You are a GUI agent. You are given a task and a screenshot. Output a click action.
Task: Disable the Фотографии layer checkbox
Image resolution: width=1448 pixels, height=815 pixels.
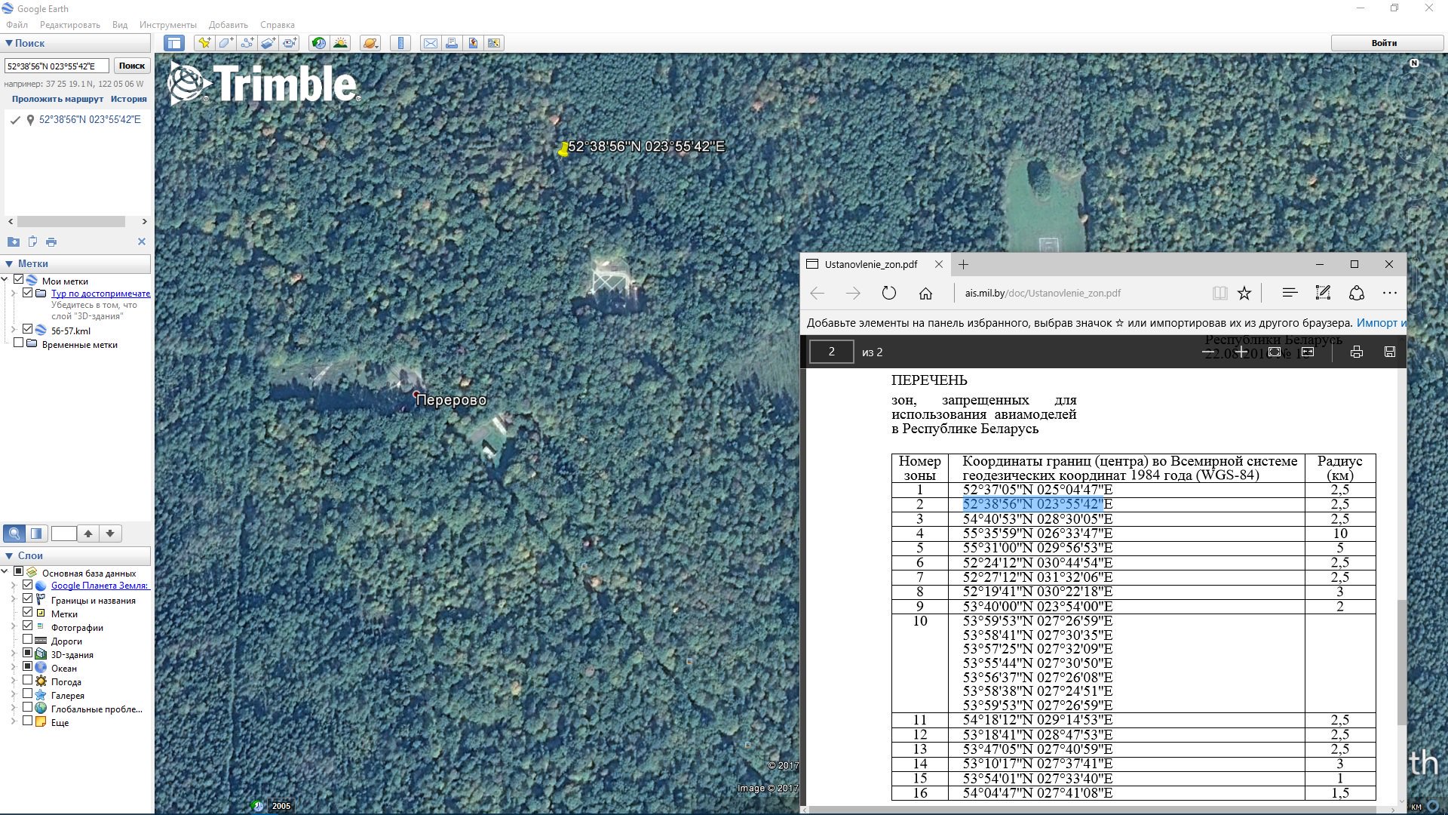tap(28, 626)
